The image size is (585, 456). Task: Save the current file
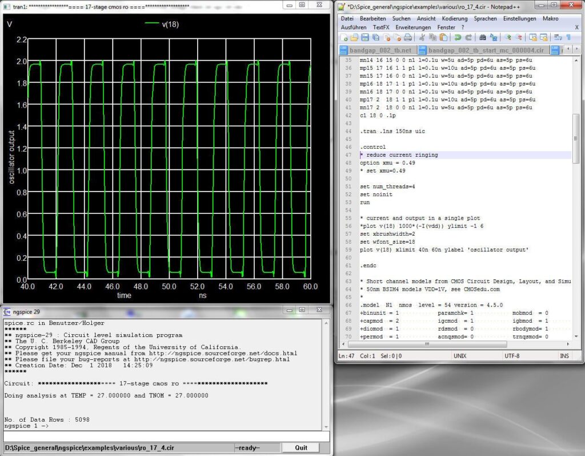pyautogui.click(x=366, y=37)
